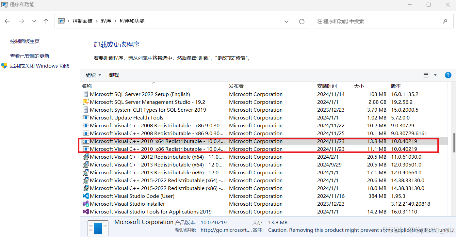Screen dimensions: 456x237
Task: Click the Control Panel icon in the address bar
Action: point(61,21)
